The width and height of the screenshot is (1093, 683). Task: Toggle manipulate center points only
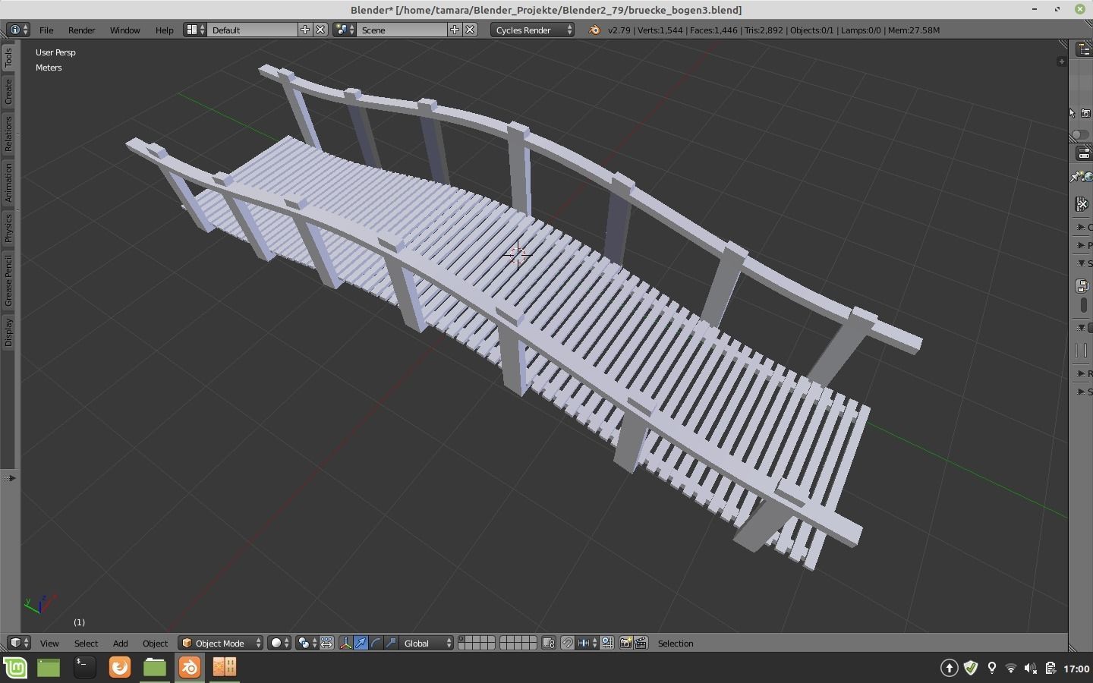pyautogui.click(x=326, y=643)
